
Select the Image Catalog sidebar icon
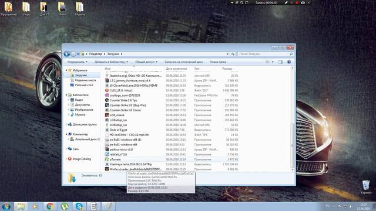70,159
